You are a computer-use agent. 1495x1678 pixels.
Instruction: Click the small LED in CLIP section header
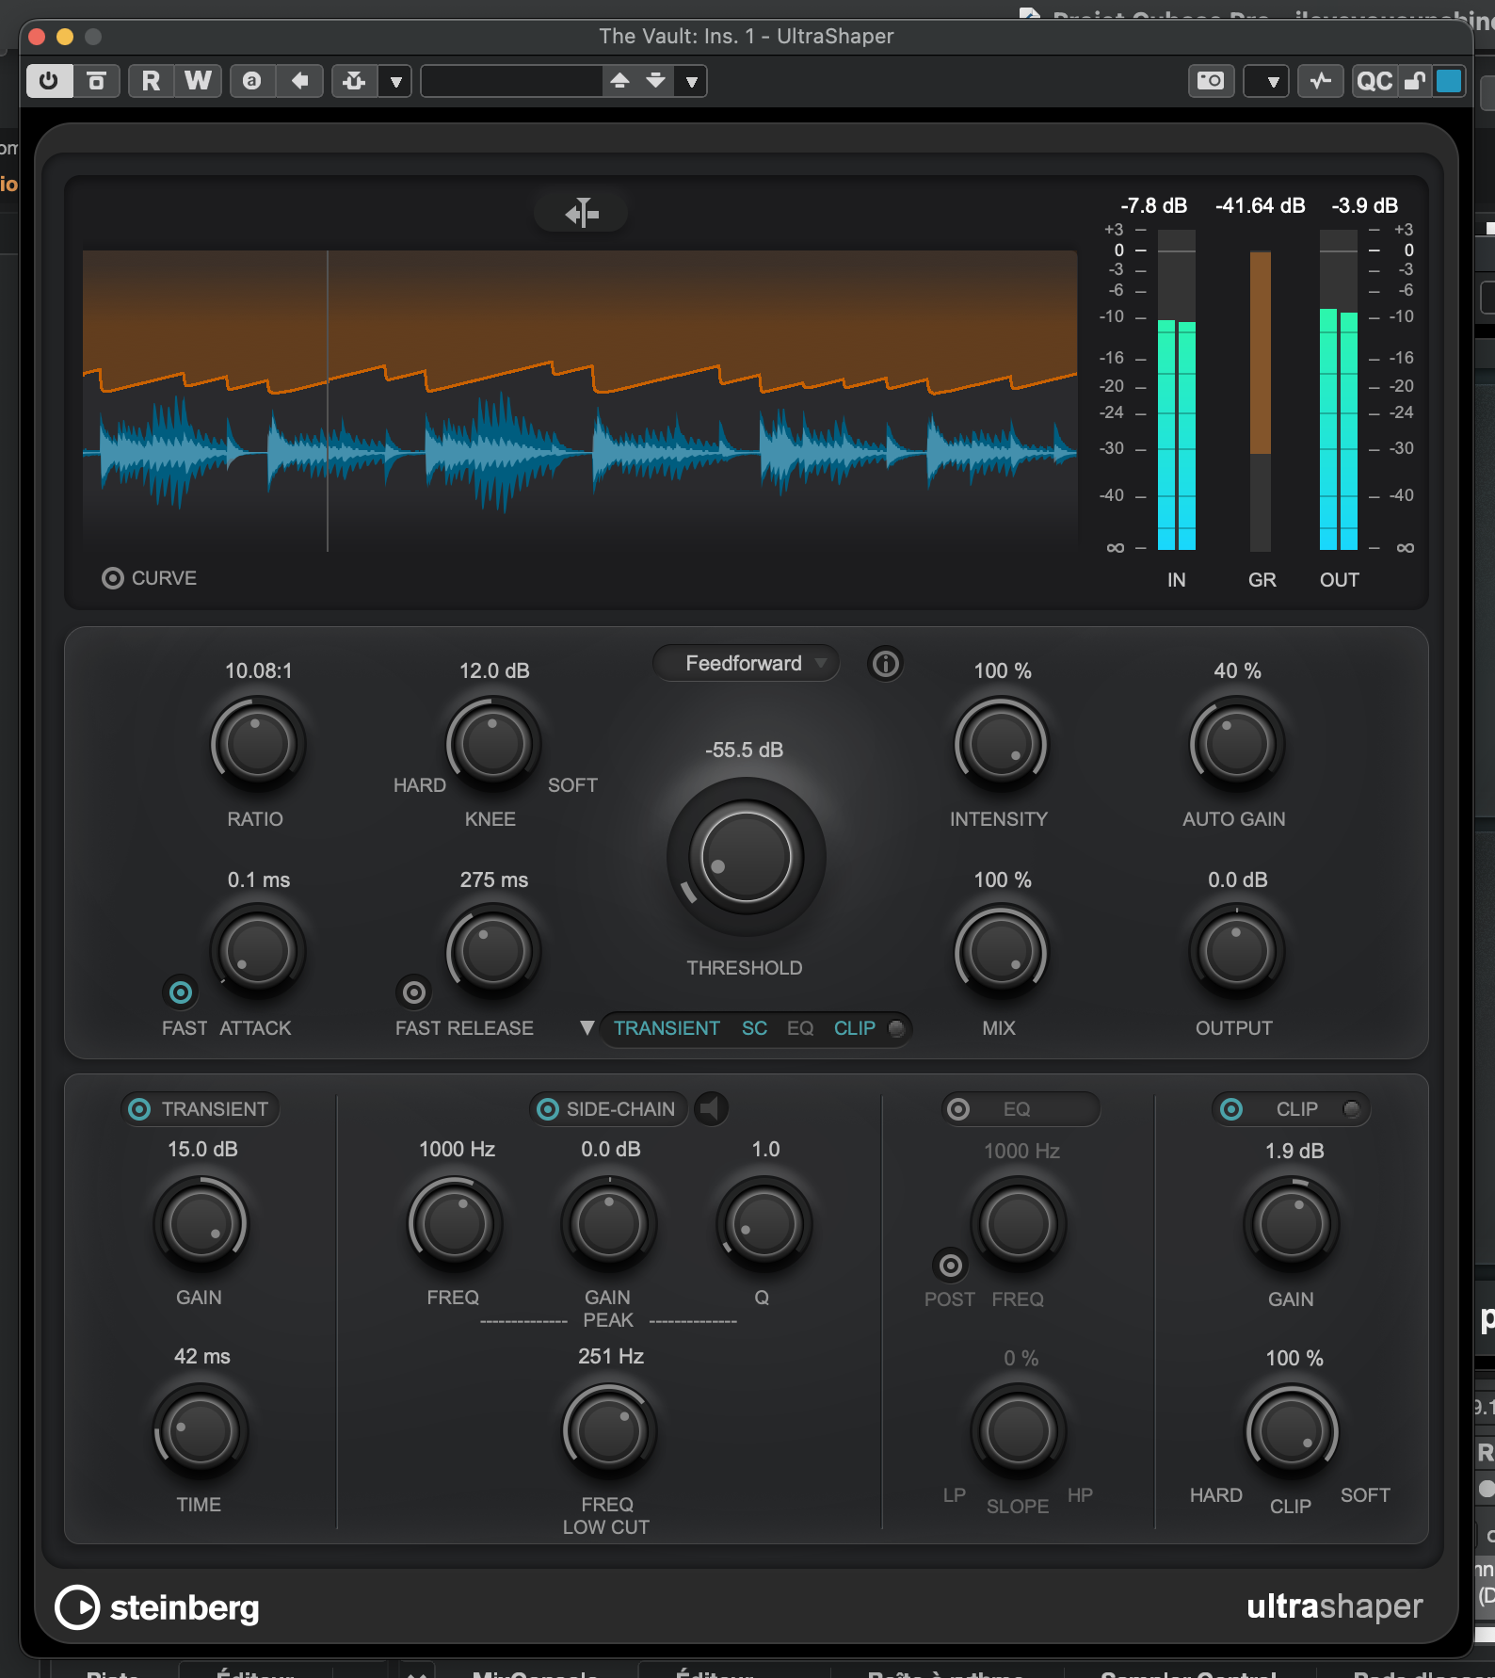point(1352,1109)
